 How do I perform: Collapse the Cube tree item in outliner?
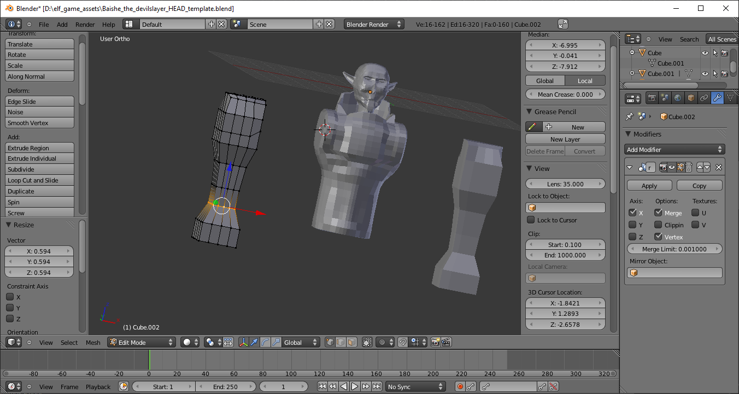[x=632, y=53]
